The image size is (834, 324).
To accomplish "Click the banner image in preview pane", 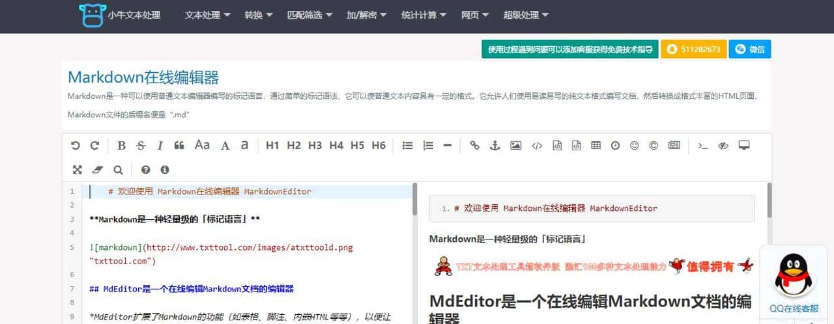I will (594, 265).
